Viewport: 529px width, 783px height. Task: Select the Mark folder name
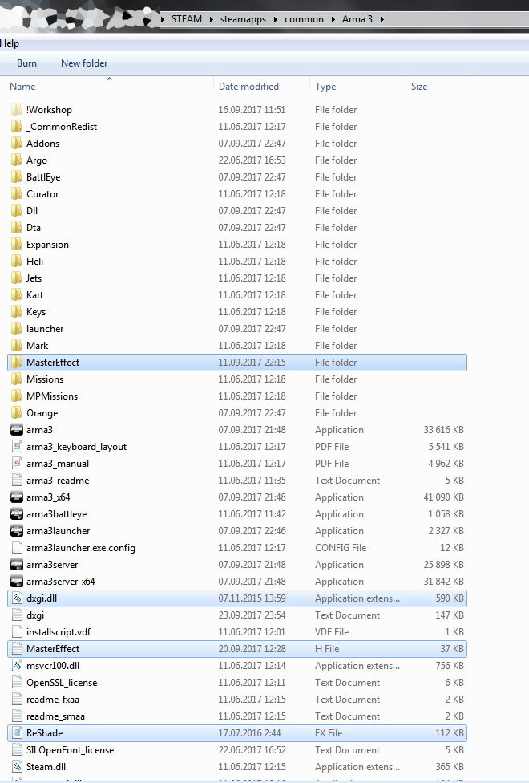coord(38,346)
